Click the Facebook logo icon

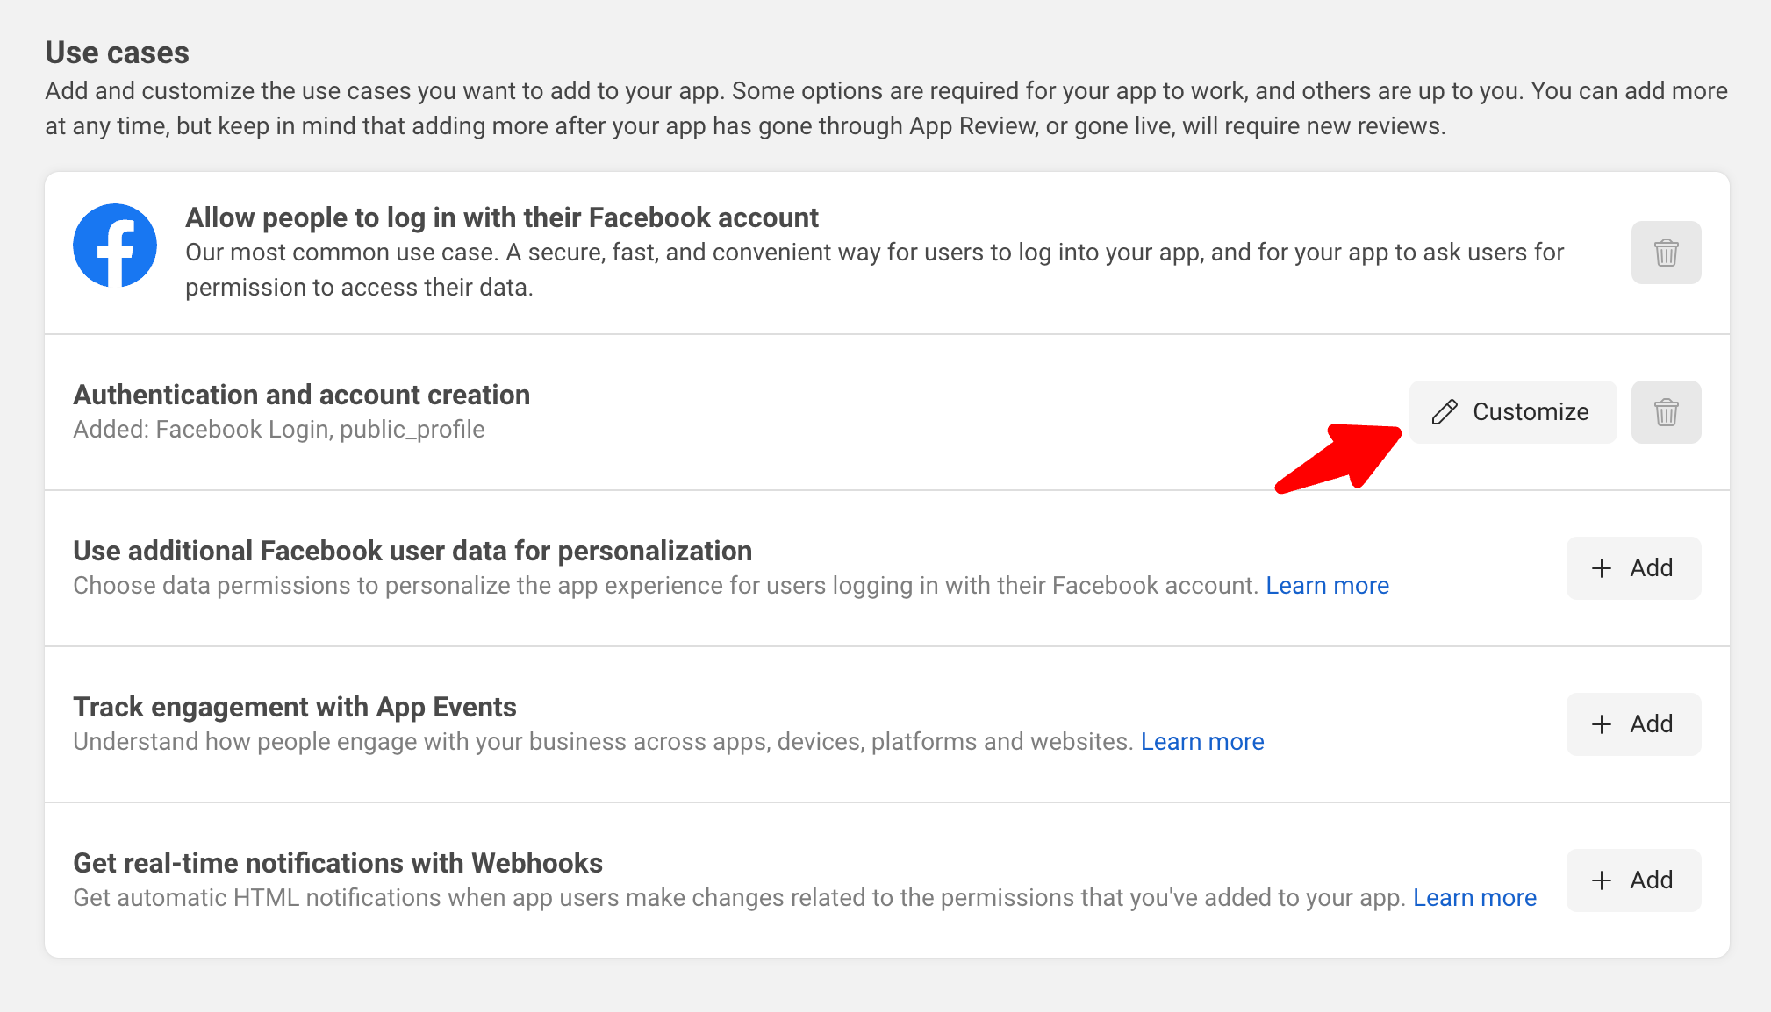(x=115, y=246)
